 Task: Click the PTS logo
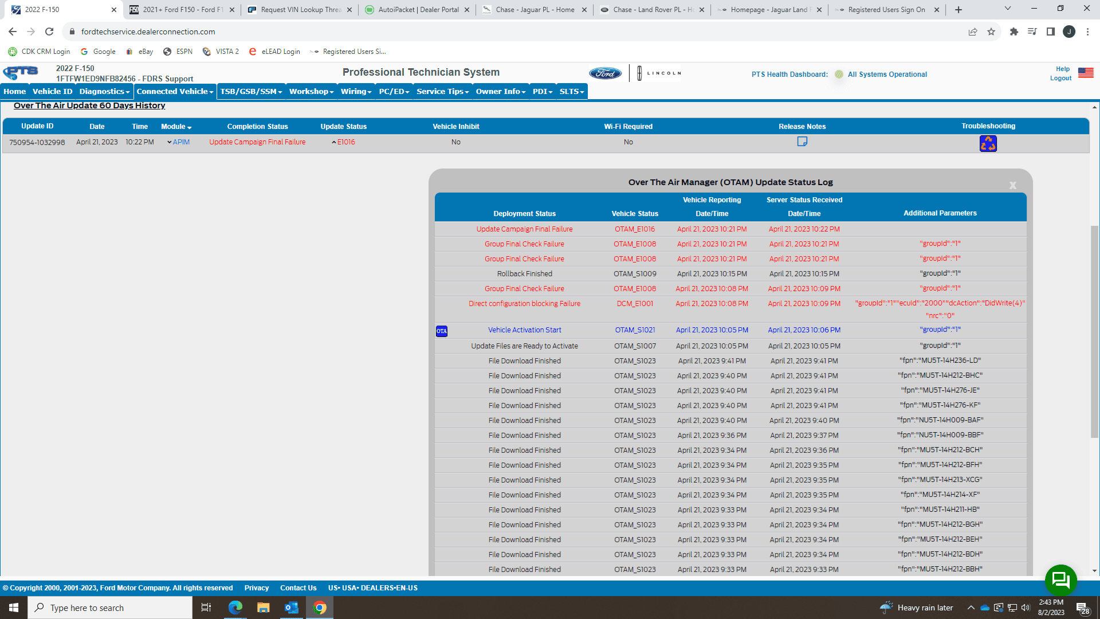(21, 73)
